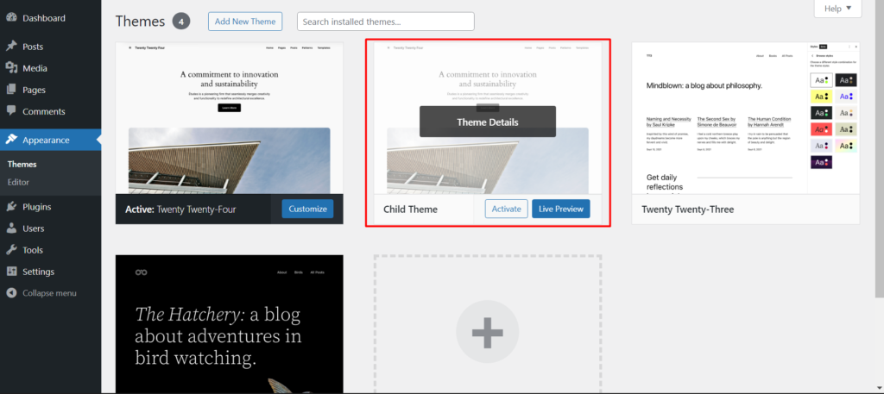884x394 pixels.
Task: Click the Dashboard gauge icon
Action: click(x=11, y=17)
